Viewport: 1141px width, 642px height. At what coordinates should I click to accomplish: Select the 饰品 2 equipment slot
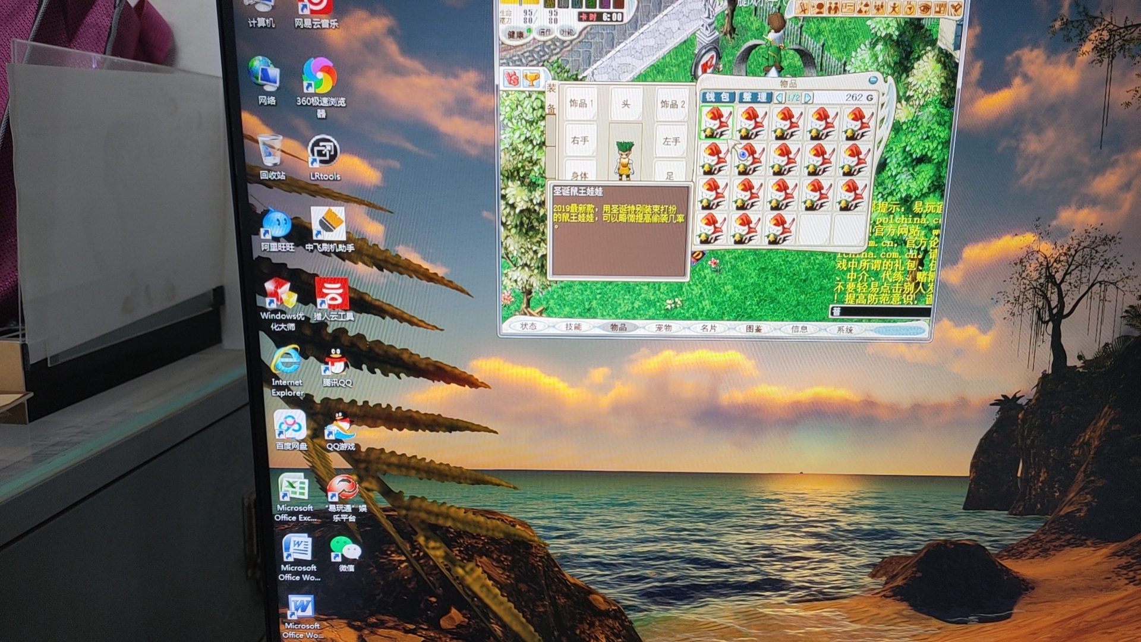click(x=672, y=105)
